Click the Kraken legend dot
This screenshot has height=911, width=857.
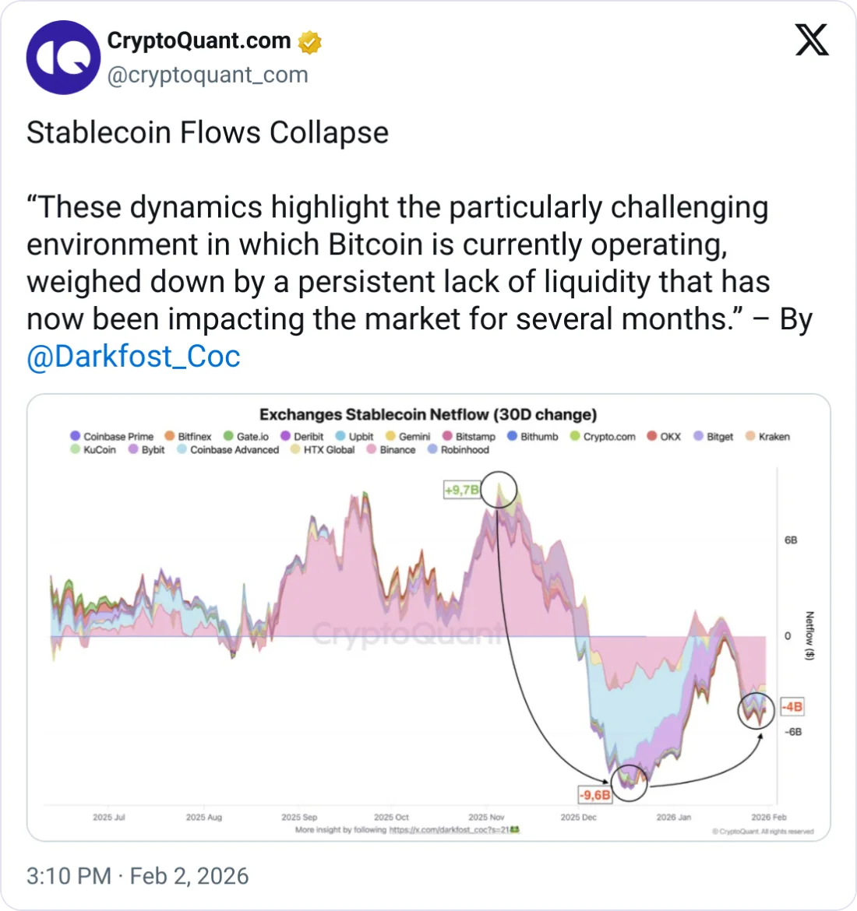[x=751, y=436]
